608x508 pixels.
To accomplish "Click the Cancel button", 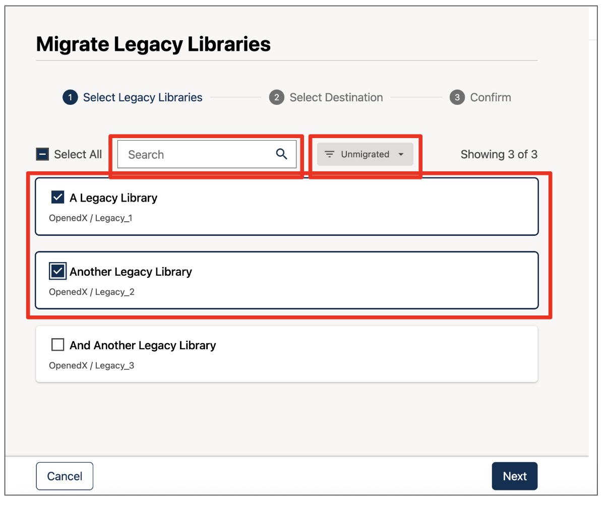I will [65, 476].
